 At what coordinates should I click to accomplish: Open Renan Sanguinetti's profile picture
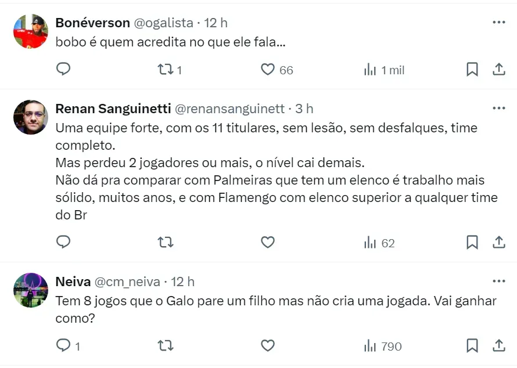(30, 117)
